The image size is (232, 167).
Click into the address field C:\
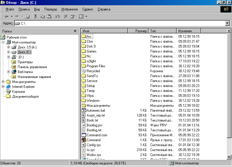point(120,23)
